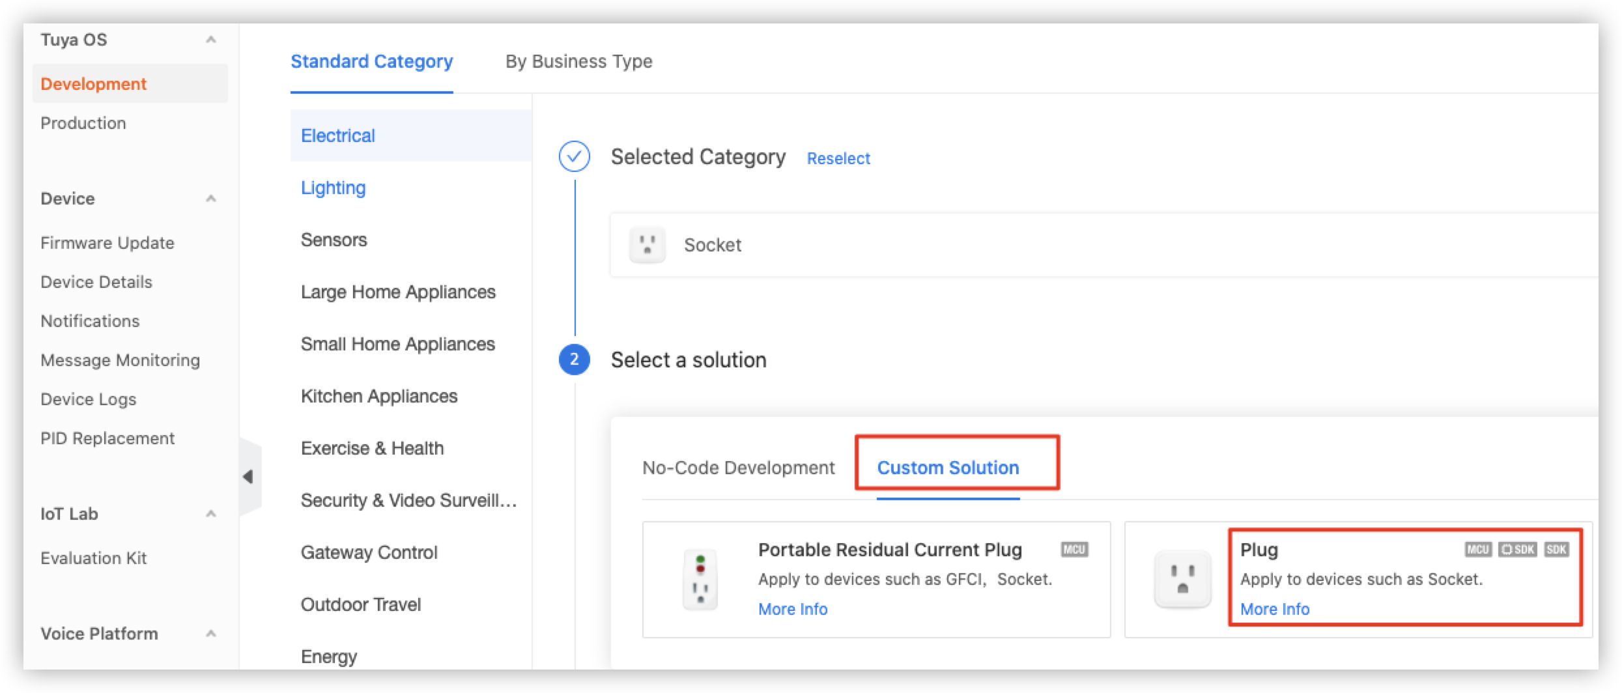This screenshot has width=1622, height=693.
Task: Open More Info for the Plug solution
Action: [1275, 609]
